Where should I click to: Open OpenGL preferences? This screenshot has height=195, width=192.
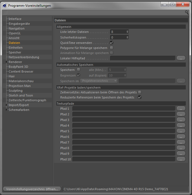tap(15, 33)
